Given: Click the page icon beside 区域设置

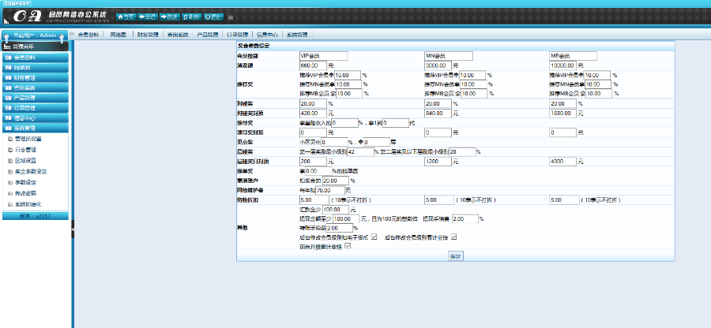Looking at the screenshot, I should 10,160.
